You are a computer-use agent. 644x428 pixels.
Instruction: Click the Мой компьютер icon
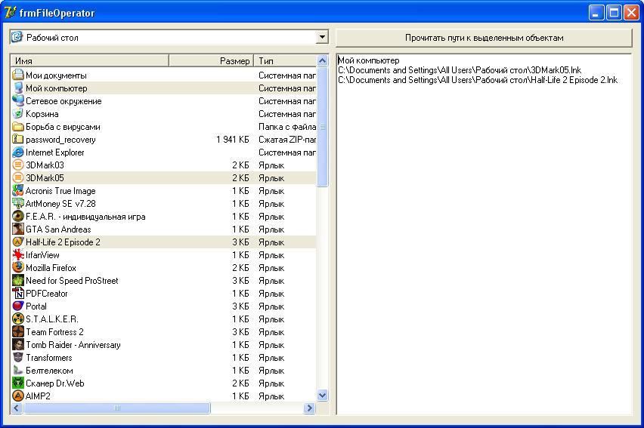pos(18,88)
